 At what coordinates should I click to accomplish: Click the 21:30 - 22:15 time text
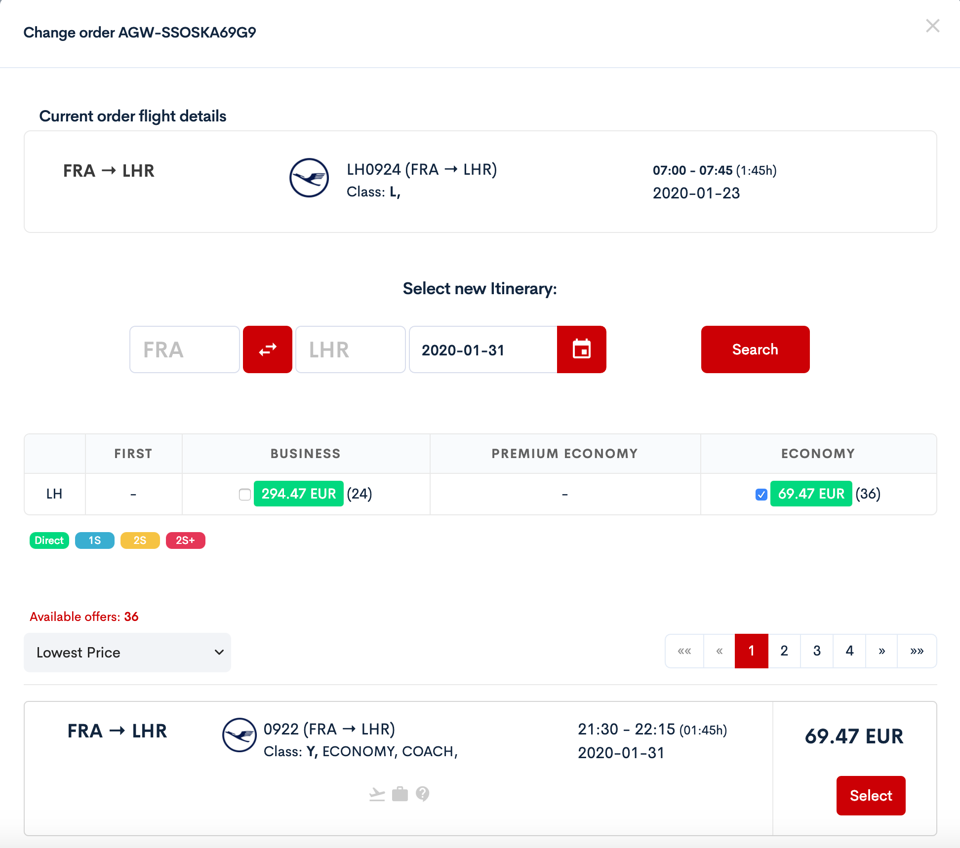click(x=626, y=729)
